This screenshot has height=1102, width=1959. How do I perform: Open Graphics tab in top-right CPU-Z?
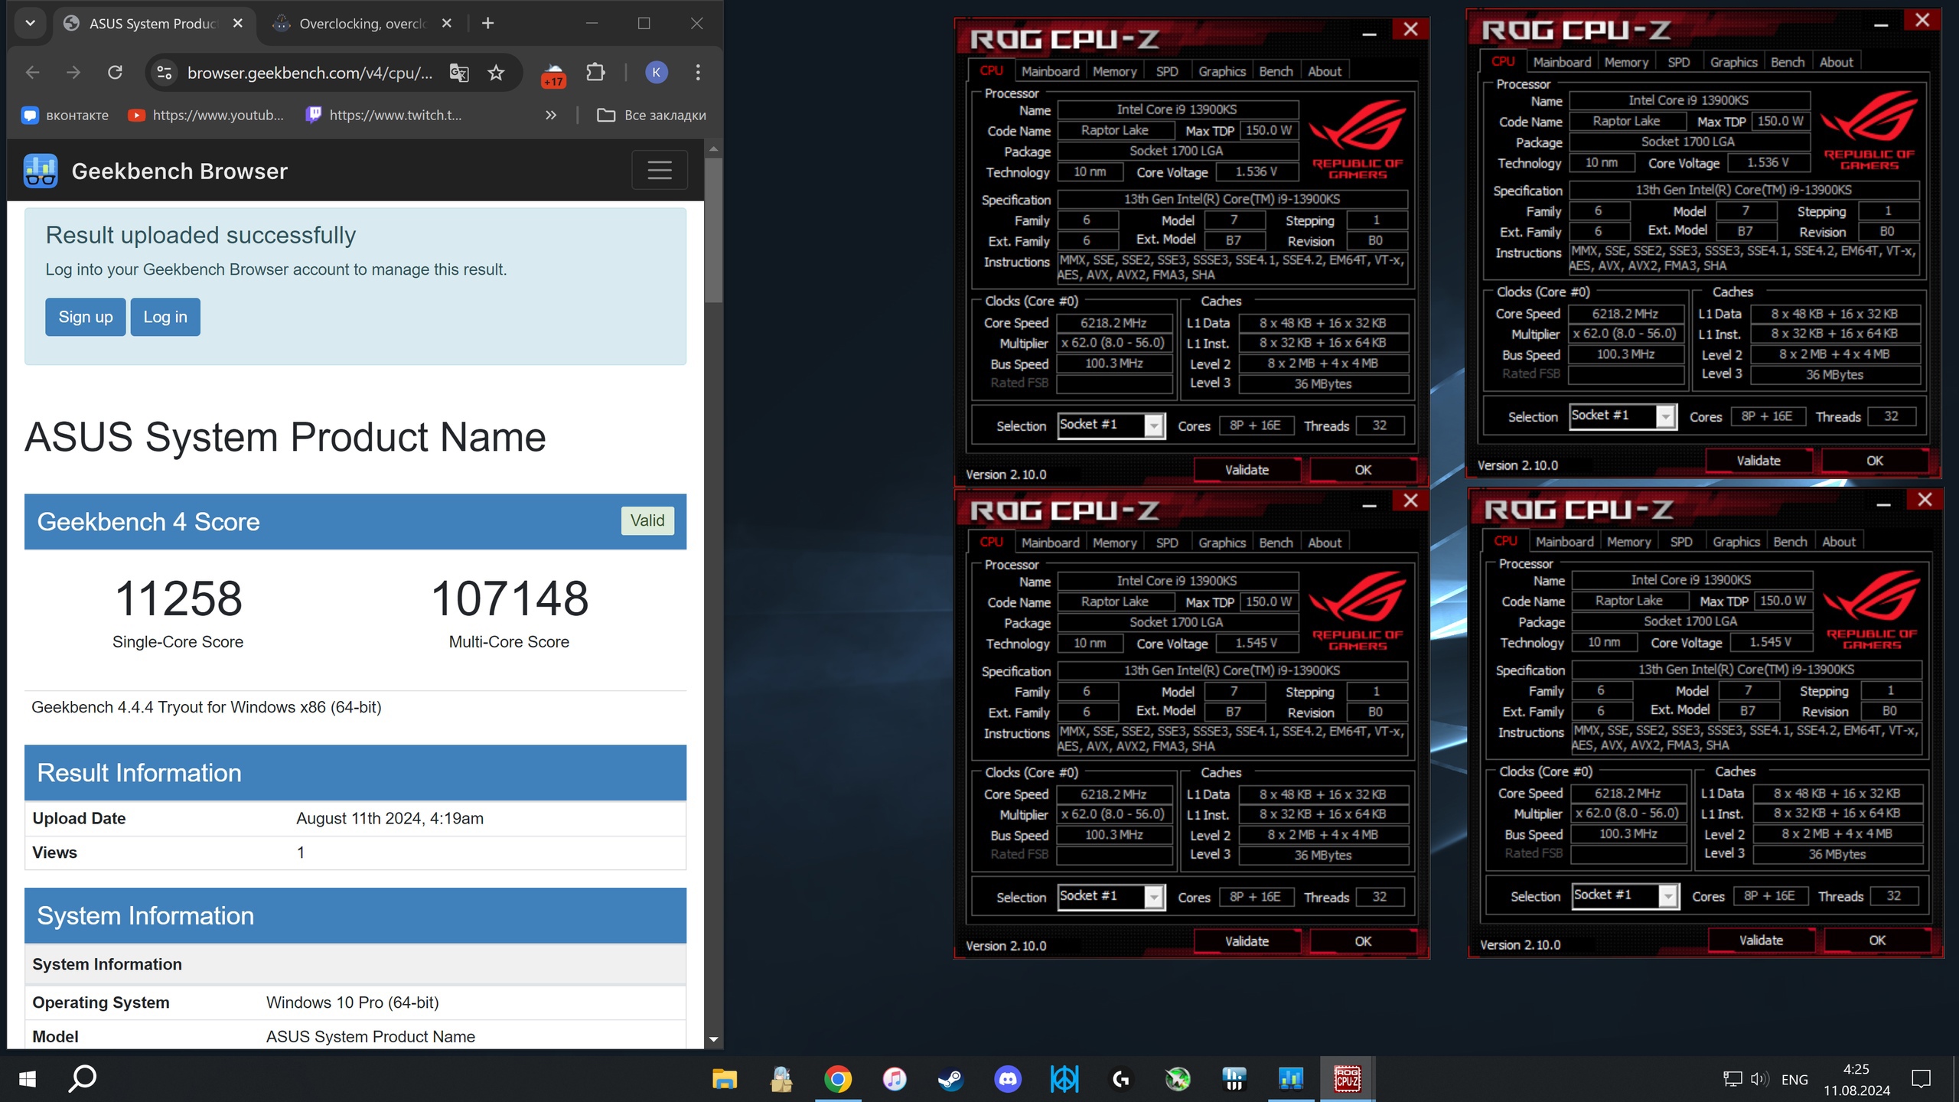click(1733, 62)
